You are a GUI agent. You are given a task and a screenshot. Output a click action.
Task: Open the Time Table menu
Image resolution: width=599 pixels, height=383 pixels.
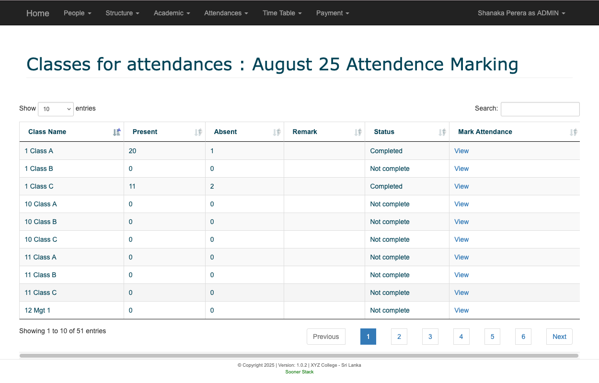(x=282, y=13)
